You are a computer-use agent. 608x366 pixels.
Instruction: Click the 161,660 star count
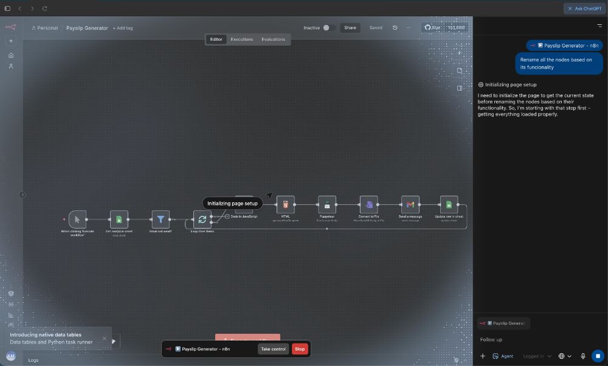(x=456, y=27)
